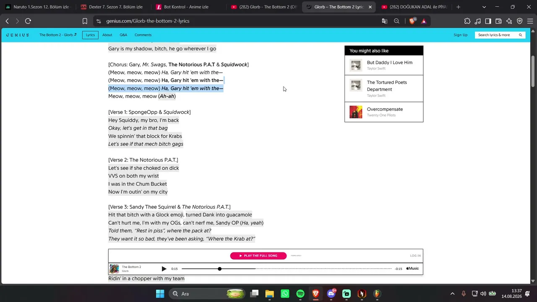Open the media playlist music note icon
Image resolution: width=537 pixels, height=302 pixels.
click(x=478, y=21)
